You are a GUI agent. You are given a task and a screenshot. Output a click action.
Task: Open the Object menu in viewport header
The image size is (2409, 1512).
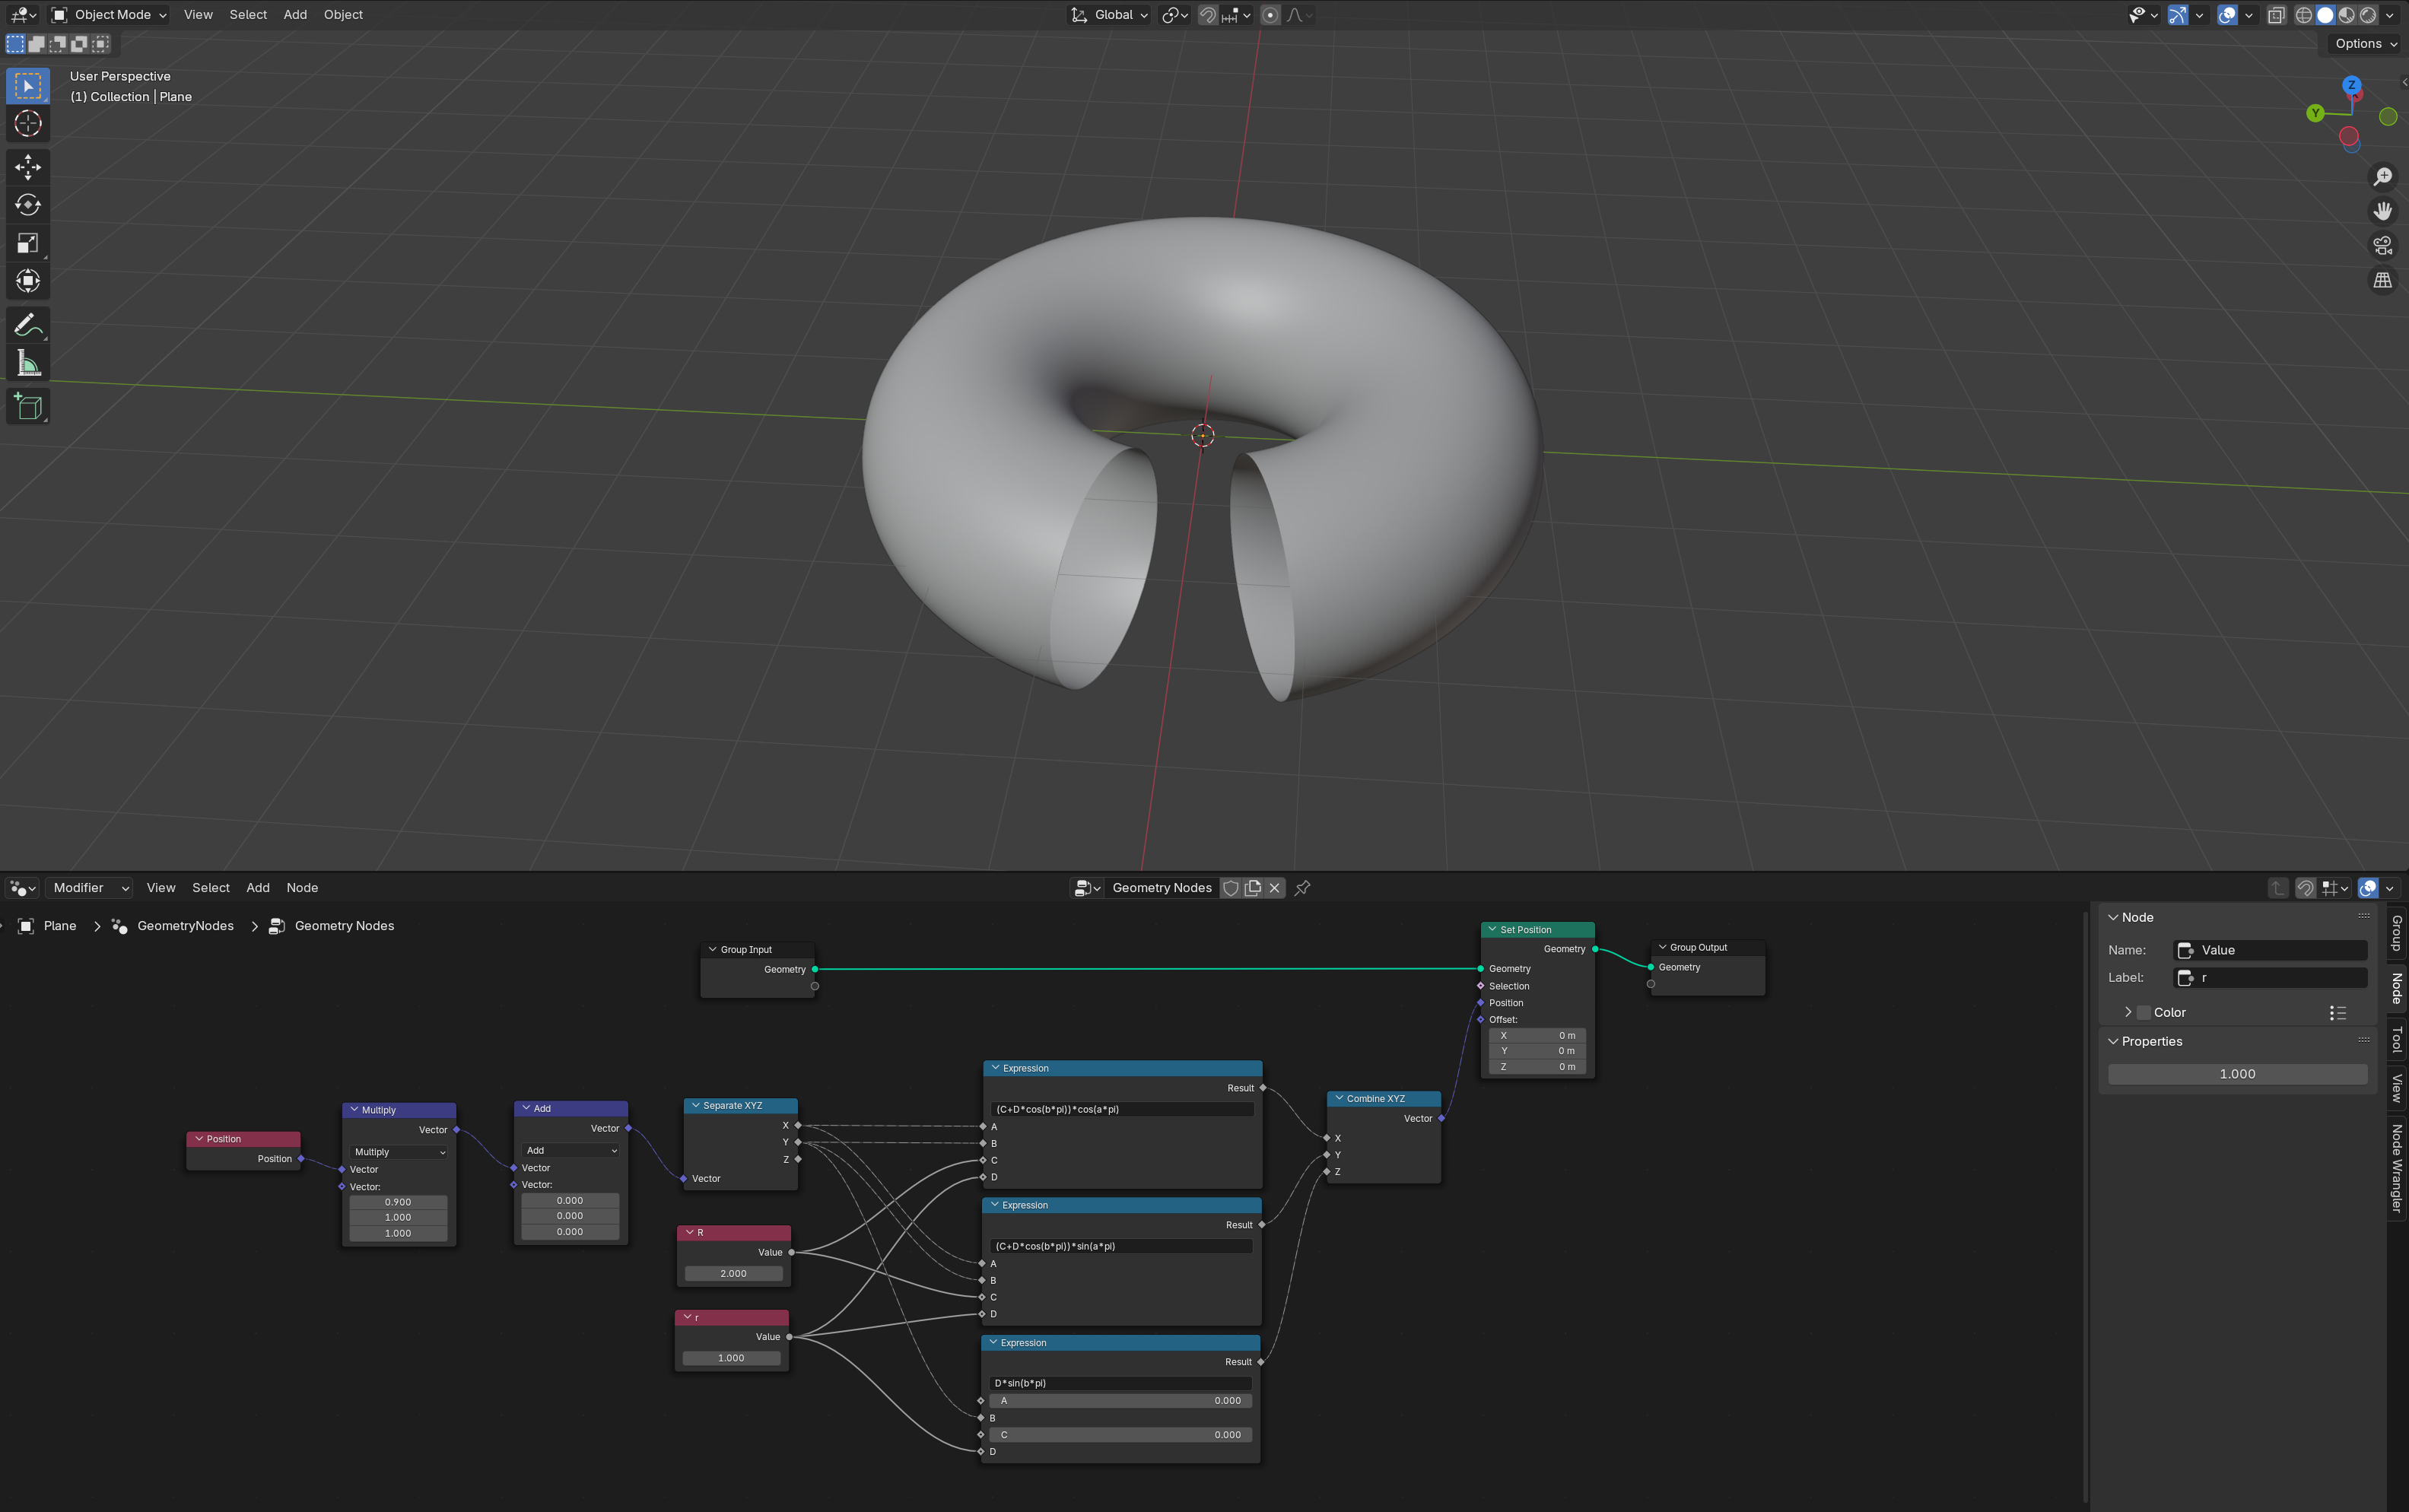(x=343, y=15)
